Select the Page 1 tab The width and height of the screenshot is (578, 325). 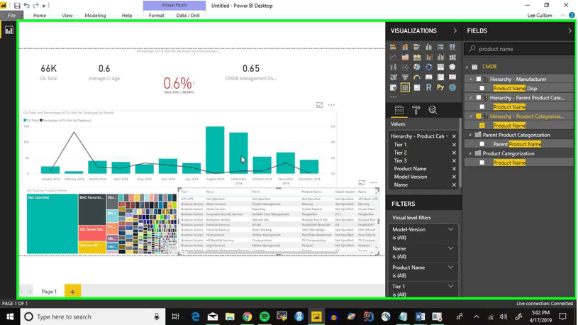49,292
